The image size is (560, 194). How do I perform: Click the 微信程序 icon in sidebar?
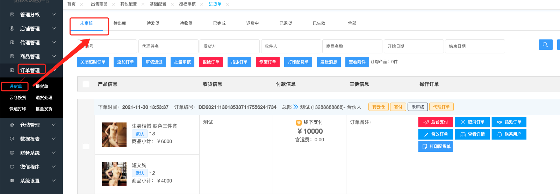(x=12, y=167)
